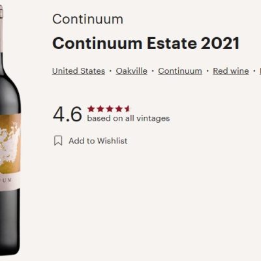Click the bookmark wishlist icon
The width and height of the screenshot is (261, 261).
58,140
